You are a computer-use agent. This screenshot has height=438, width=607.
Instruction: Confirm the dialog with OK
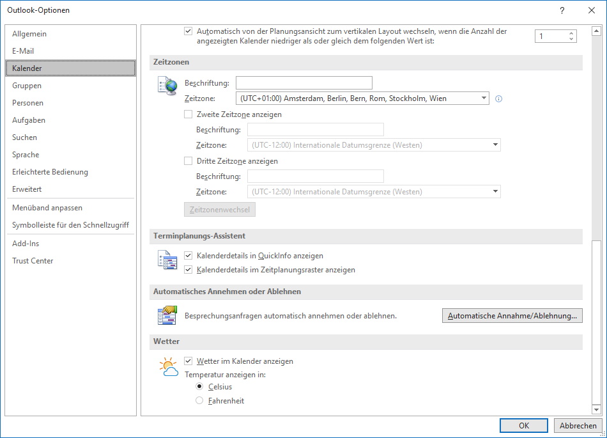(523, 425)
